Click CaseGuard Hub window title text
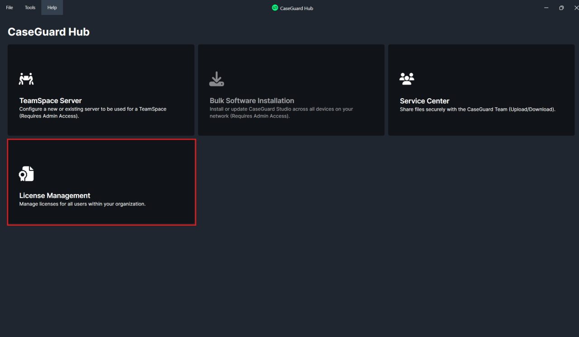The image size is (579, 337). 297,8
